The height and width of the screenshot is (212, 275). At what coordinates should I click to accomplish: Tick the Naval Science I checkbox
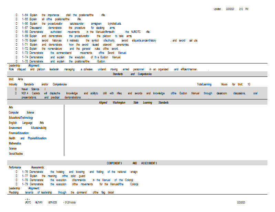16,89
